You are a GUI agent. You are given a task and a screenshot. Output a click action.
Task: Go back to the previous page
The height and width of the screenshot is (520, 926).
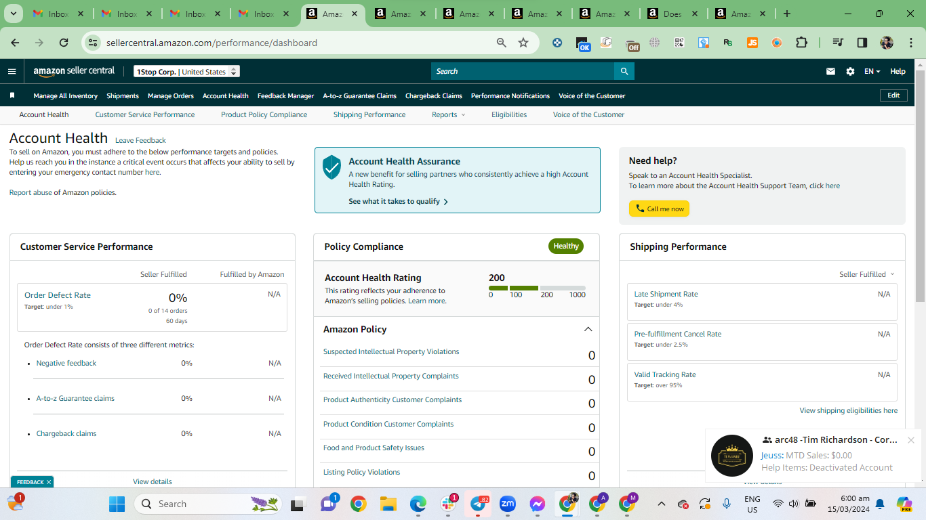(15, 43)
